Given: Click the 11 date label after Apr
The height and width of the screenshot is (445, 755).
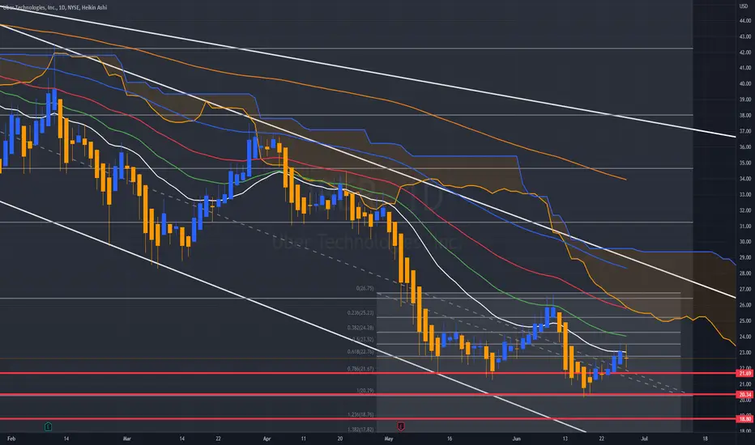Looking at the screenshot, I should pos(303,439).
